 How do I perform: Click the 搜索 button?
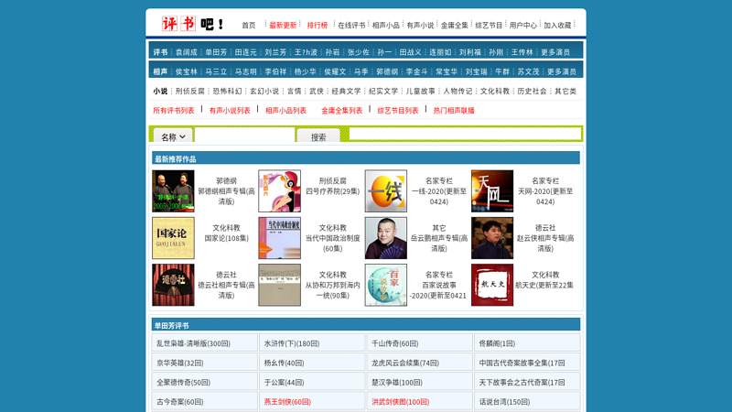pos(318,136)
